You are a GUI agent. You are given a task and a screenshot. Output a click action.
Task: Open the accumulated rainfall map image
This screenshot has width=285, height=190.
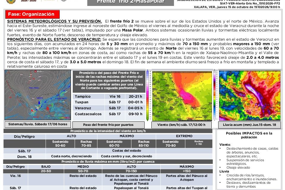(x=250, y=96)
